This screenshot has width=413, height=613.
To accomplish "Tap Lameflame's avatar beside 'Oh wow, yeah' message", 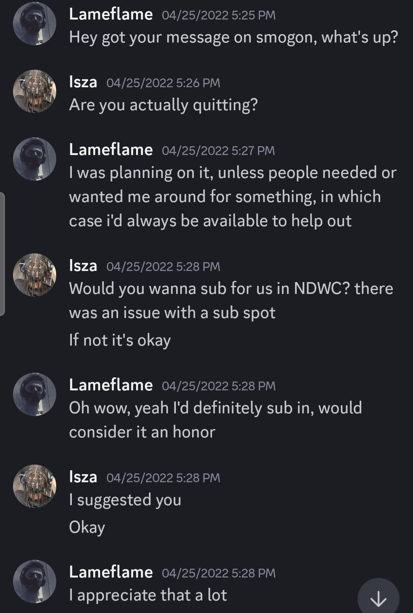I will pos(34,394).
